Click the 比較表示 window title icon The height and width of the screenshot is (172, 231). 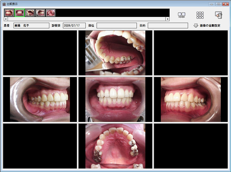pyautogui.click(x=4, y=4)
